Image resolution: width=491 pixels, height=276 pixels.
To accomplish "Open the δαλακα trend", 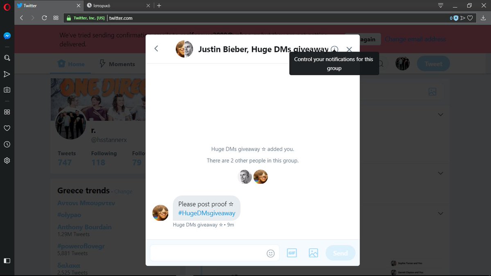I will [70, 265].
